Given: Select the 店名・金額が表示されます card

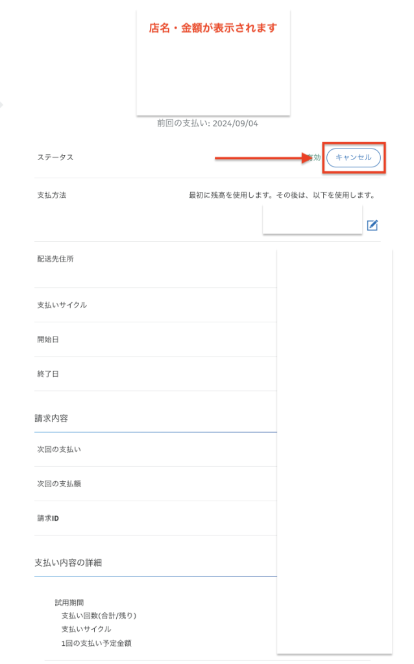Looking at the screenshot, I should [x=213, y=62].
